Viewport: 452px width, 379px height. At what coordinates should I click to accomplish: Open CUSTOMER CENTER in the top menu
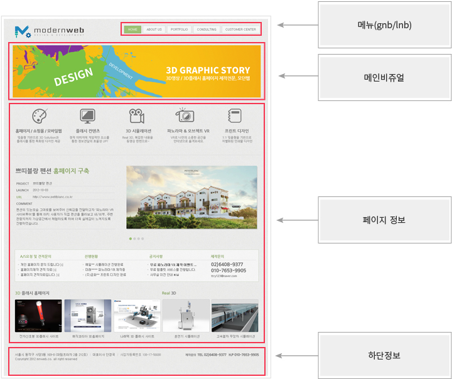pos(240,29)
